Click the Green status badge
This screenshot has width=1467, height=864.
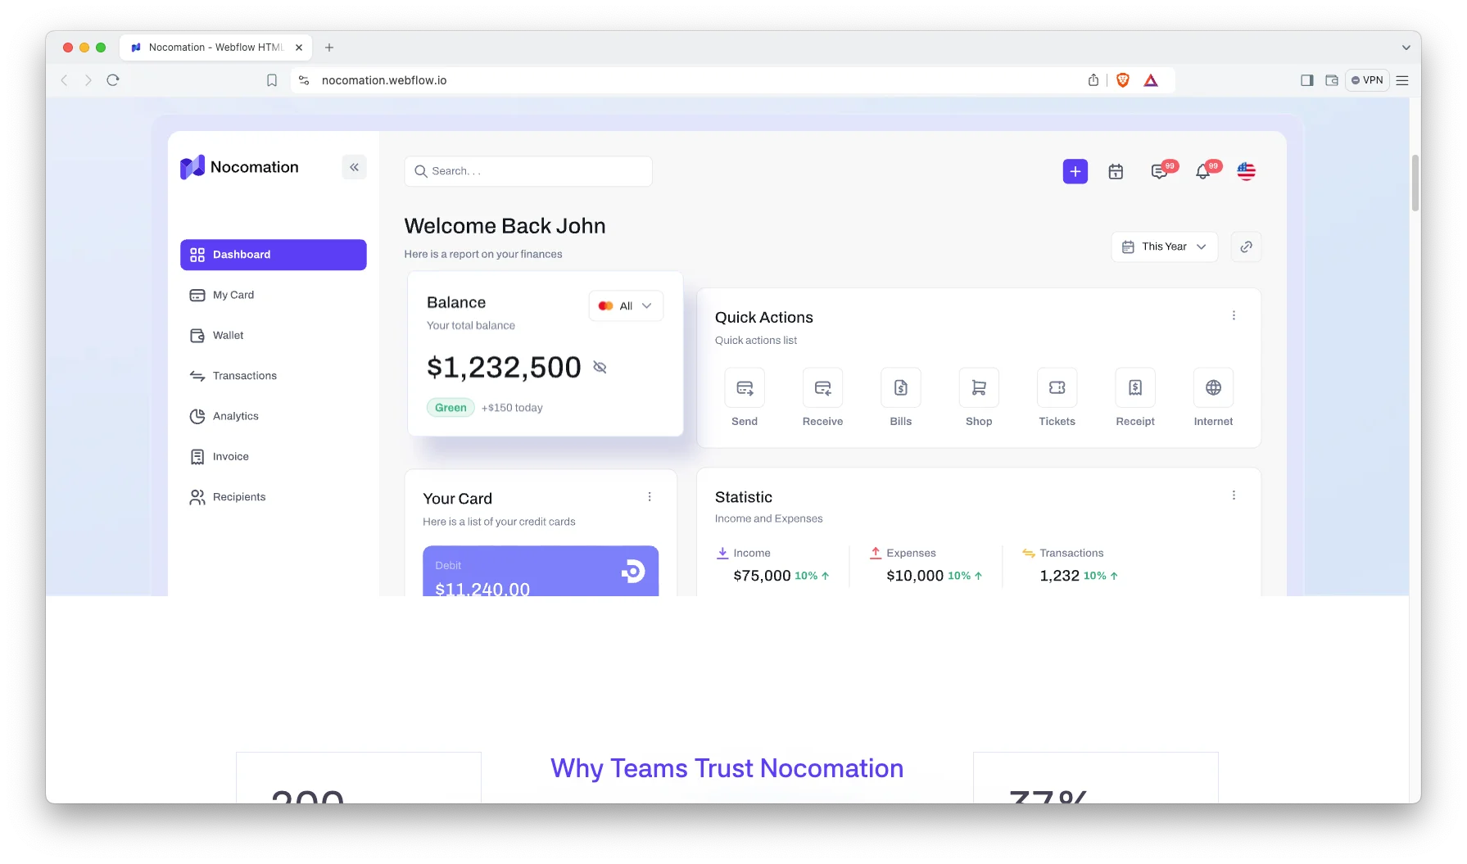tap(451, 408)
